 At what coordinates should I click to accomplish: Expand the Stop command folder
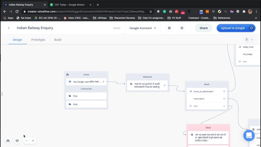[86, 96]
